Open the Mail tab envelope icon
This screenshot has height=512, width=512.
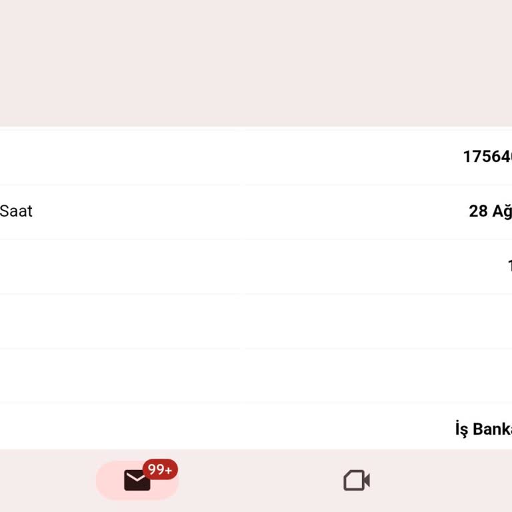(137, 480)
